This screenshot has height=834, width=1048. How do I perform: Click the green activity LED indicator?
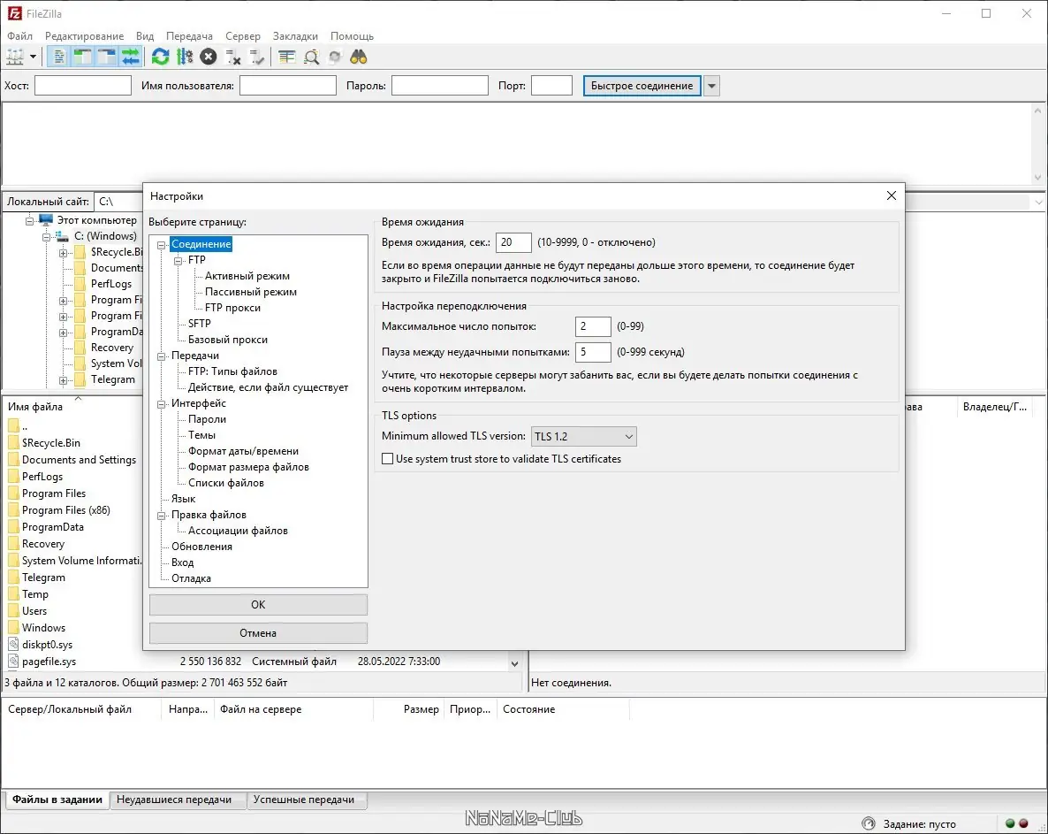[1010, 823]
